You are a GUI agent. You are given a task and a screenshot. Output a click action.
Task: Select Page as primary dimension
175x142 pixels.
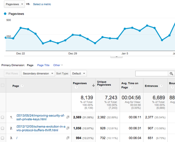[30, 65]
